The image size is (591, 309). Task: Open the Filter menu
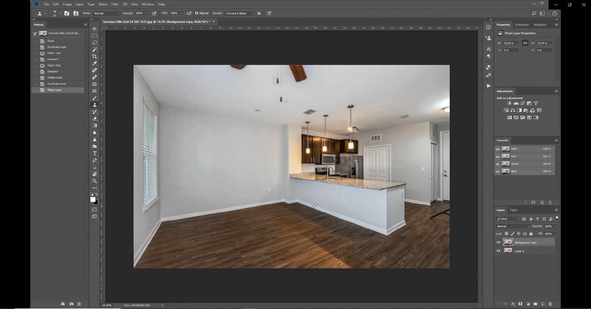point(115,4)
